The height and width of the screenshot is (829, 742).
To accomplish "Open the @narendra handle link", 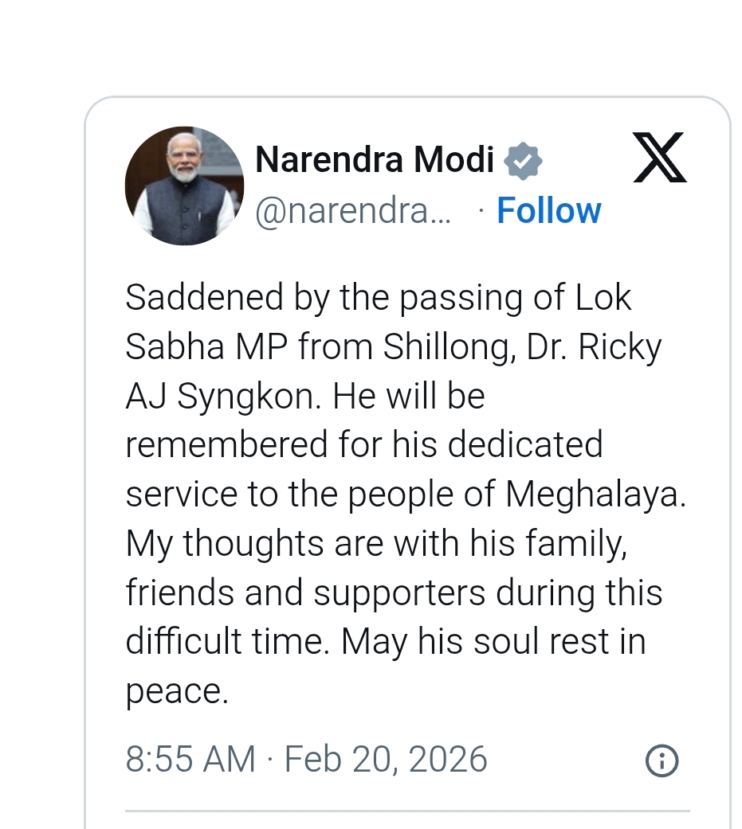I will click(352, 212).
